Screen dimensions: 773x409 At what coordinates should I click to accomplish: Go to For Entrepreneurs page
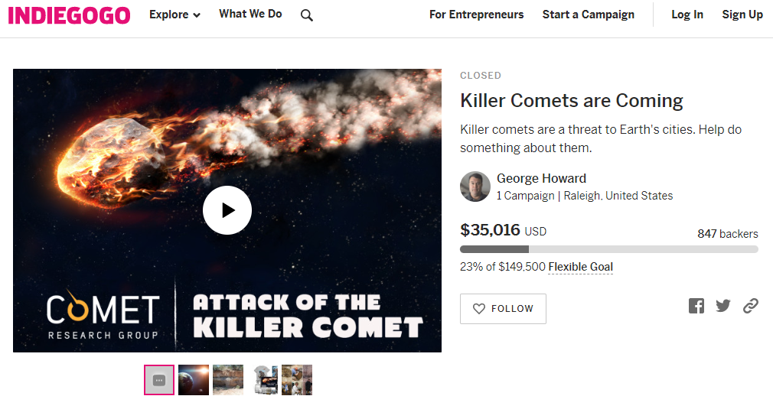pos(476,15)
